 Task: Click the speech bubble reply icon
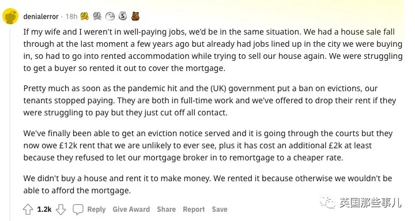coord(78,209)
